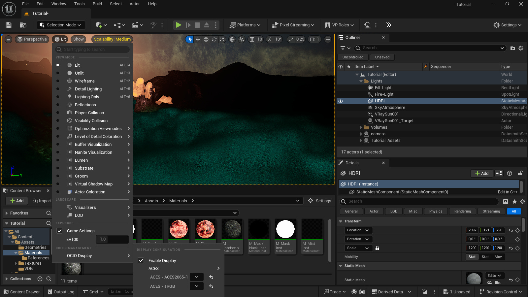
Task: Click the viewport layout maximize icon
Action: 328,39
